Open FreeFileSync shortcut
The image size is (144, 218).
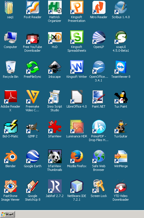(x=33, y=67)
